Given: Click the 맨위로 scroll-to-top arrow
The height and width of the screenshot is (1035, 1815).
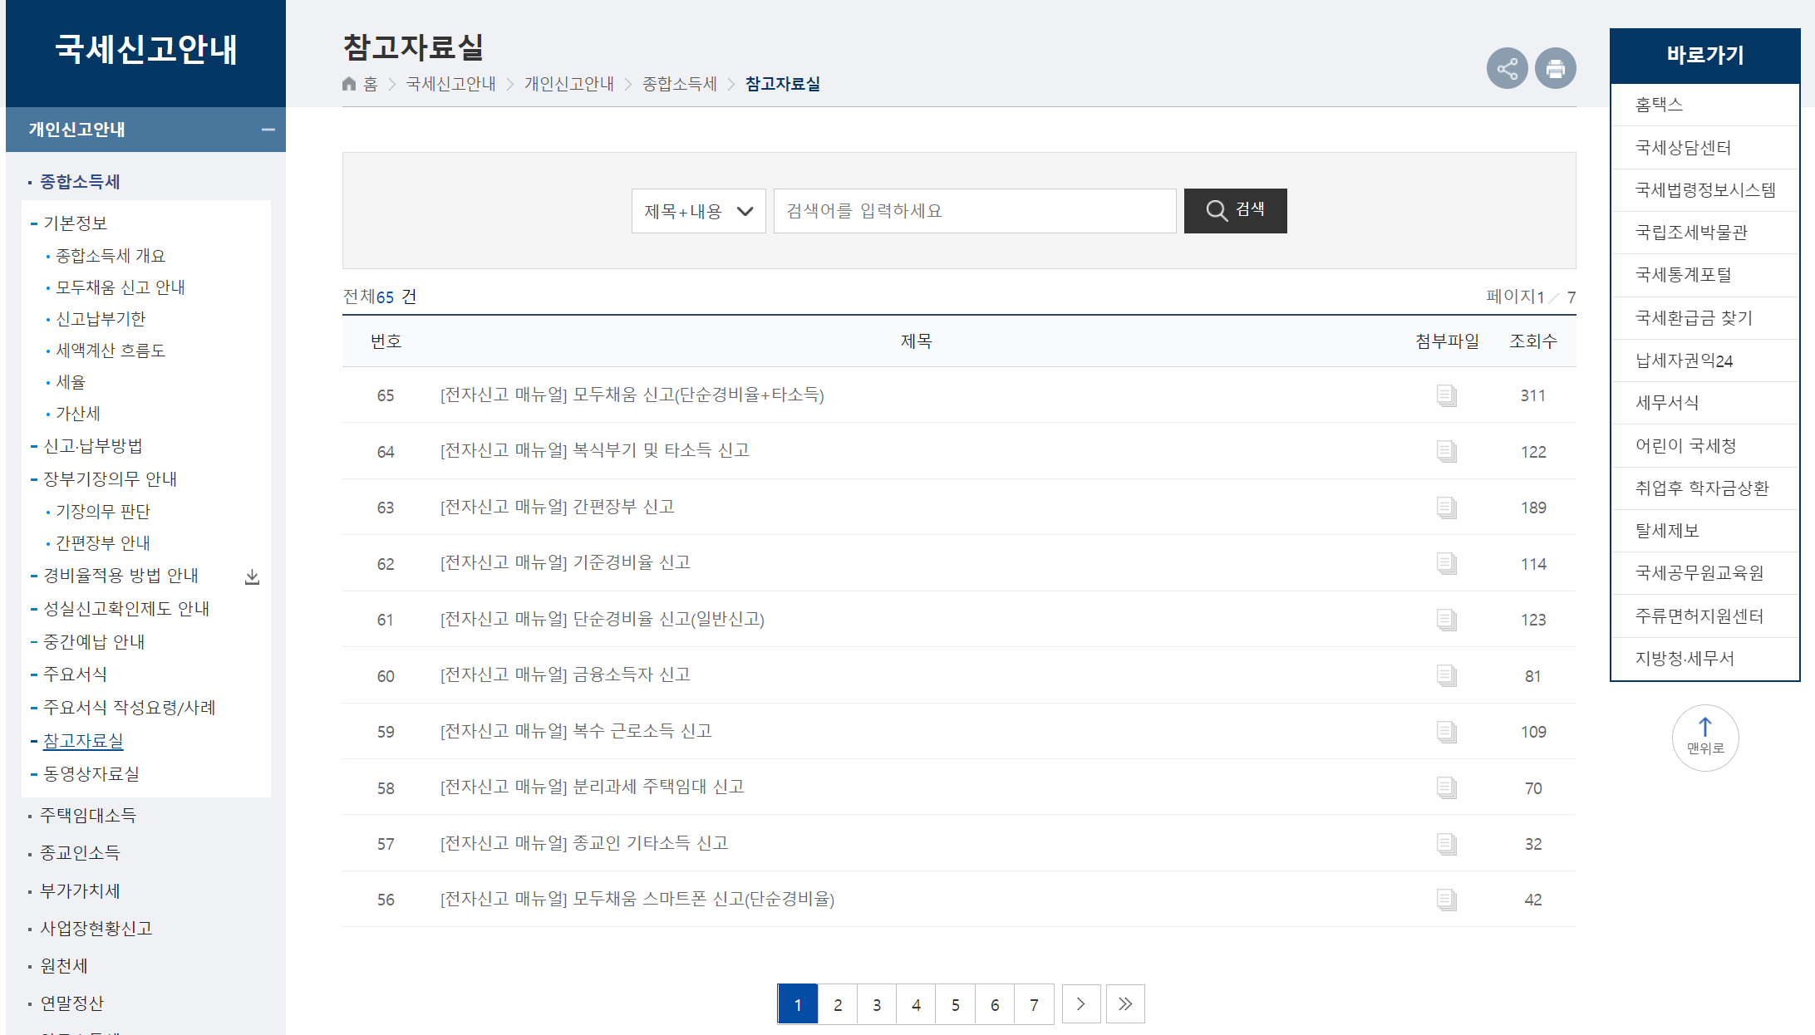Looking at the screenshot, I should (x=1704, y=737).
